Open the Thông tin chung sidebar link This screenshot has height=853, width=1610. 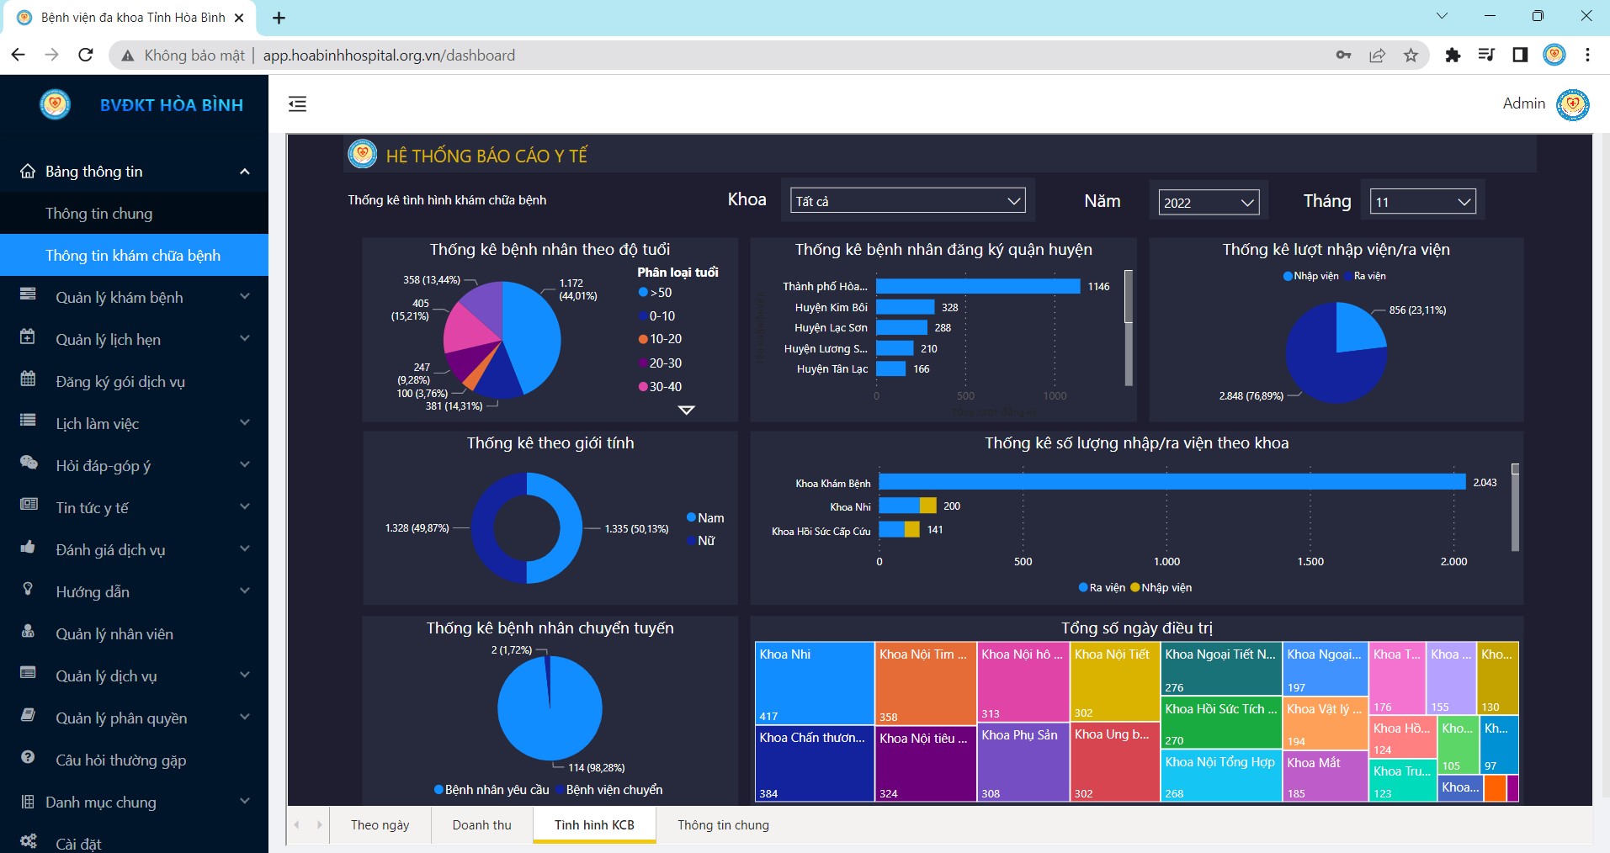coord(99,214)
